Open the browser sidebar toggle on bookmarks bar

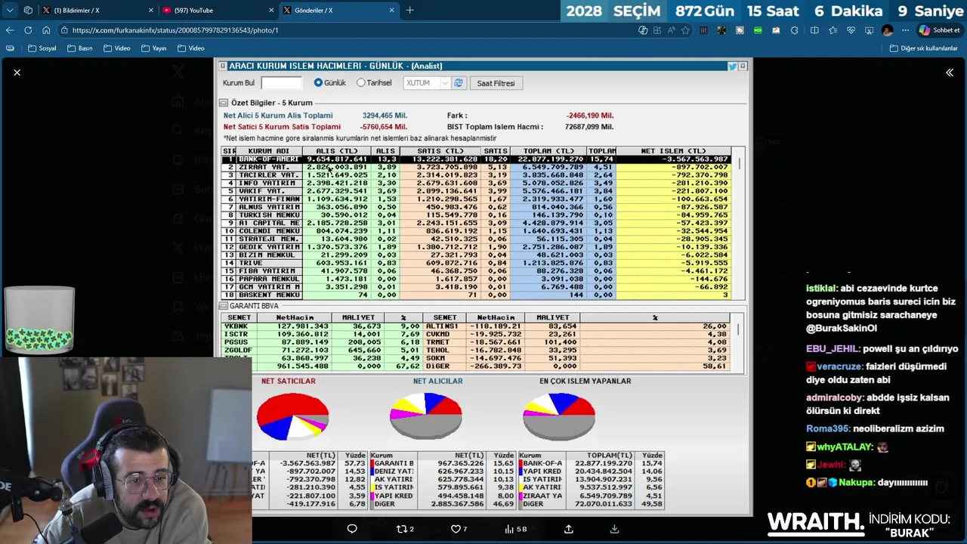(10, 48)
